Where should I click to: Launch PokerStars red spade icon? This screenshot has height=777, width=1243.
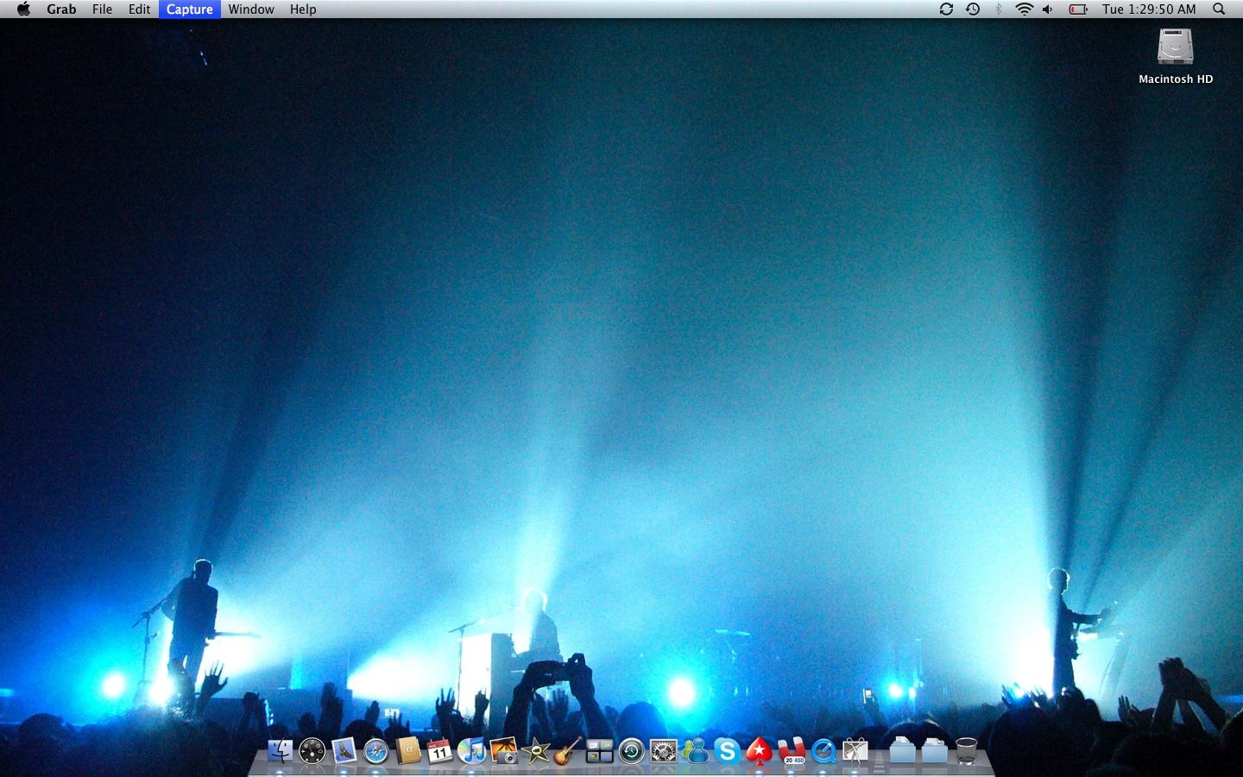tap(759, 751)
